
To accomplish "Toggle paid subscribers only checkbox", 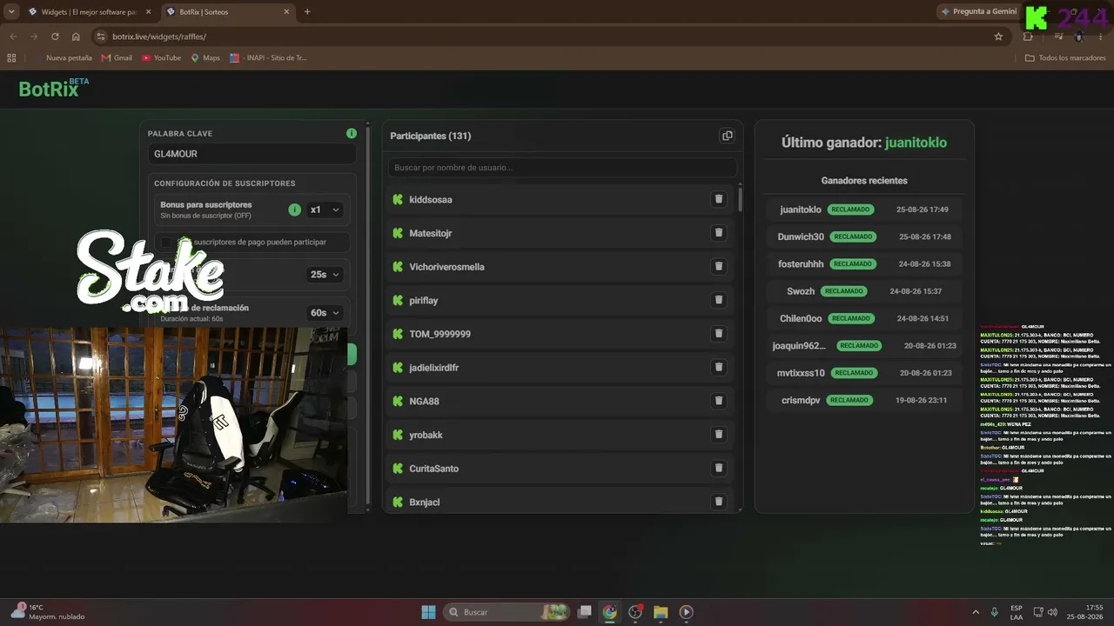I will (x=166, y=242).
